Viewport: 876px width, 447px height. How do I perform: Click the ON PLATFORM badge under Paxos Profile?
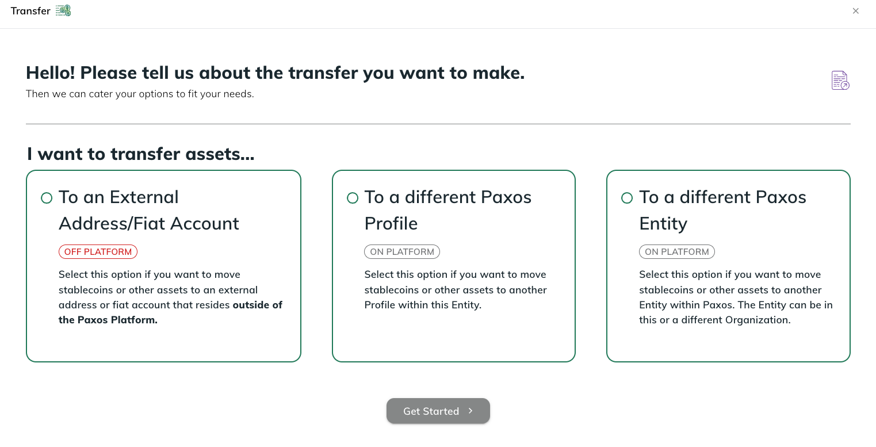click(402, 251)
